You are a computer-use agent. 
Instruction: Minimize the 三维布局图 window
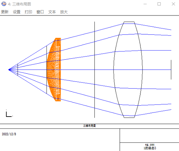click(145, 4)
